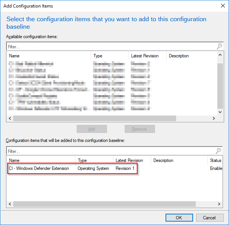The image size is (229, 225).
Task: Click the up arrow of the available items scrollbar
Action: 220,55
